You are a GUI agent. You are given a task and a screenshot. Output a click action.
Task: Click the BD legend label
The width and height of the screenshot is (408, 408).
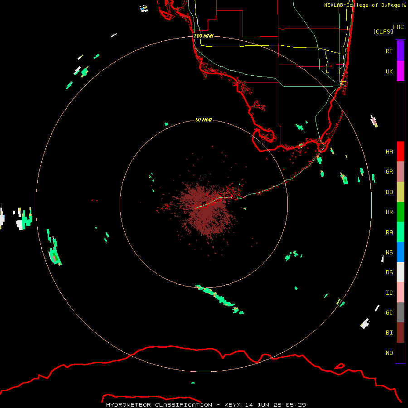[x=389, y=192]
